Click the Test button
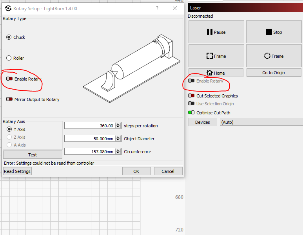303x235 pixels. click(x=33, y=155)
